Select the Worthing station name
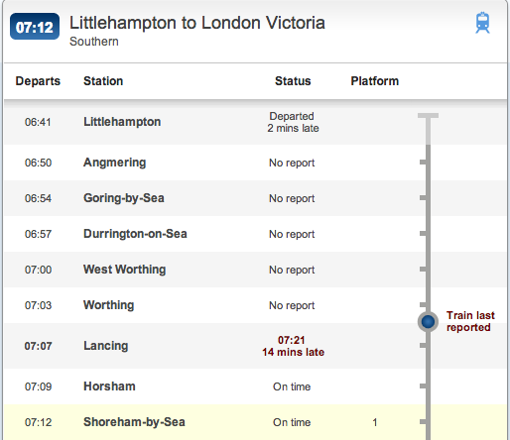 coord(109,305)
